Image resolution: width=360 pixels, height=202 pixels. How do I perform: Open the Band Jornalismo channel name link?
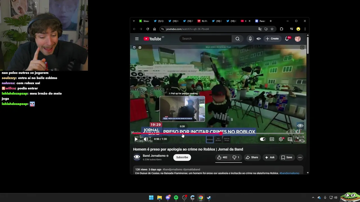tap(154, 156)
